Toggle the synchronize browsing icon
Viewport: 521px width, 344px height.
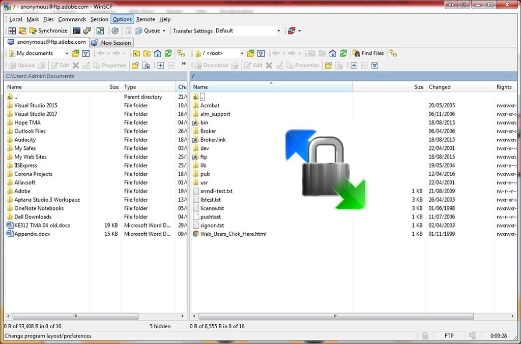coord(100,31)
